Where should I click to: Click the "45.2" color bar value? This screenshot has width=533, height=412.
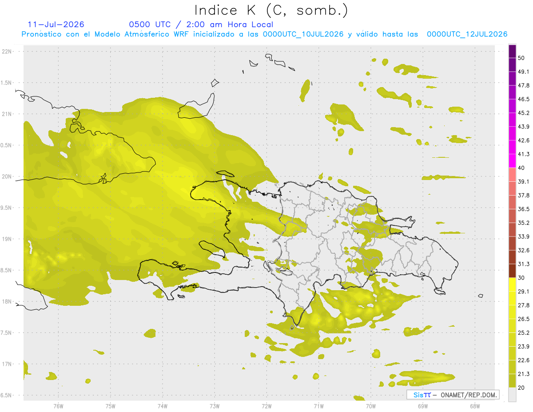(x=524, y=113)
